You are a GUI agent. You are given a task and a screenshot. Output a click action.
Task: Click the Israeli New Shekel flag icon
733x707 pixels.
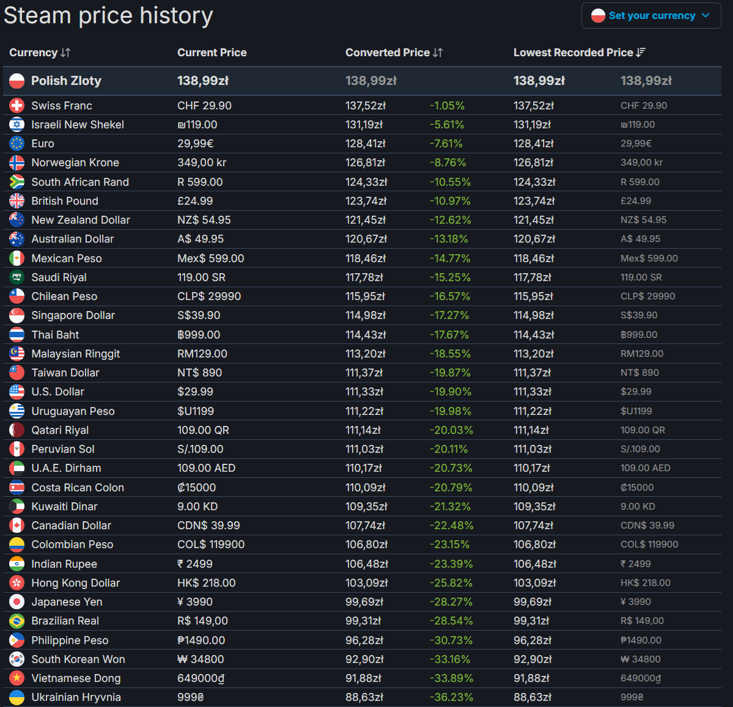tap(17, 125)
